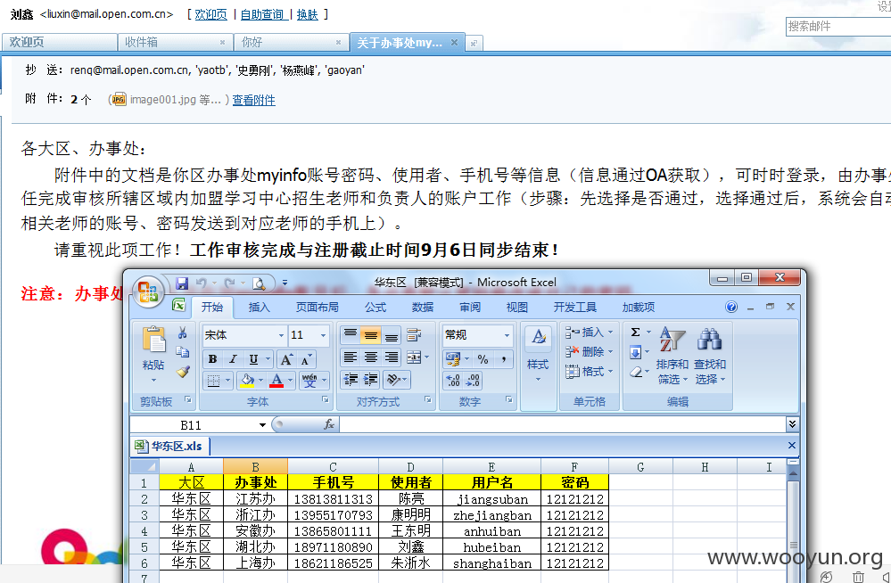Toggle Italic formatting
This screenshot has height=583, width=891.
tap(233, 359)
